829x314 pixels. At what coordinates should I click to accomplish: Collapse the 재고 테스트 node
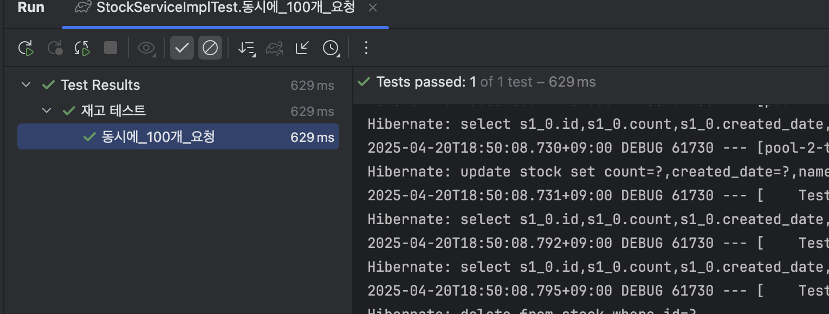[x=47, y=111]
